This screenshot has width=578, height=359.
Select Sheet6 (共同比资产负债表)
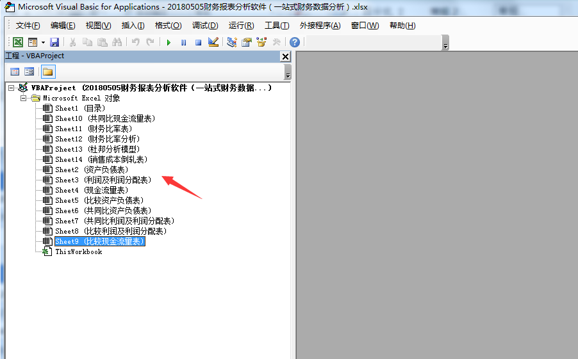103,211
